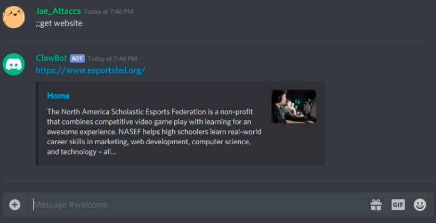Open the GIF picker
The height and width of the screenshot is (223, 436).
(398, 205)
